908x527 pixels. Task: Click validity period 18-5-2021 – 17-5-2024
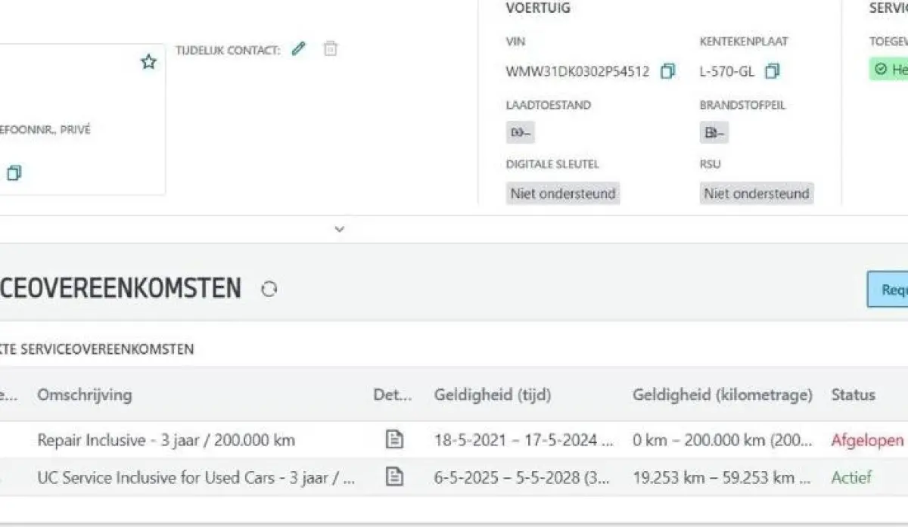tap(524, 440)
